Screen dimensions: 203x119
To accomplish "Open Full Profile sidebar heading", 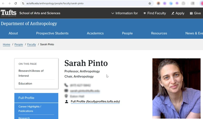I will click(36, 98).
